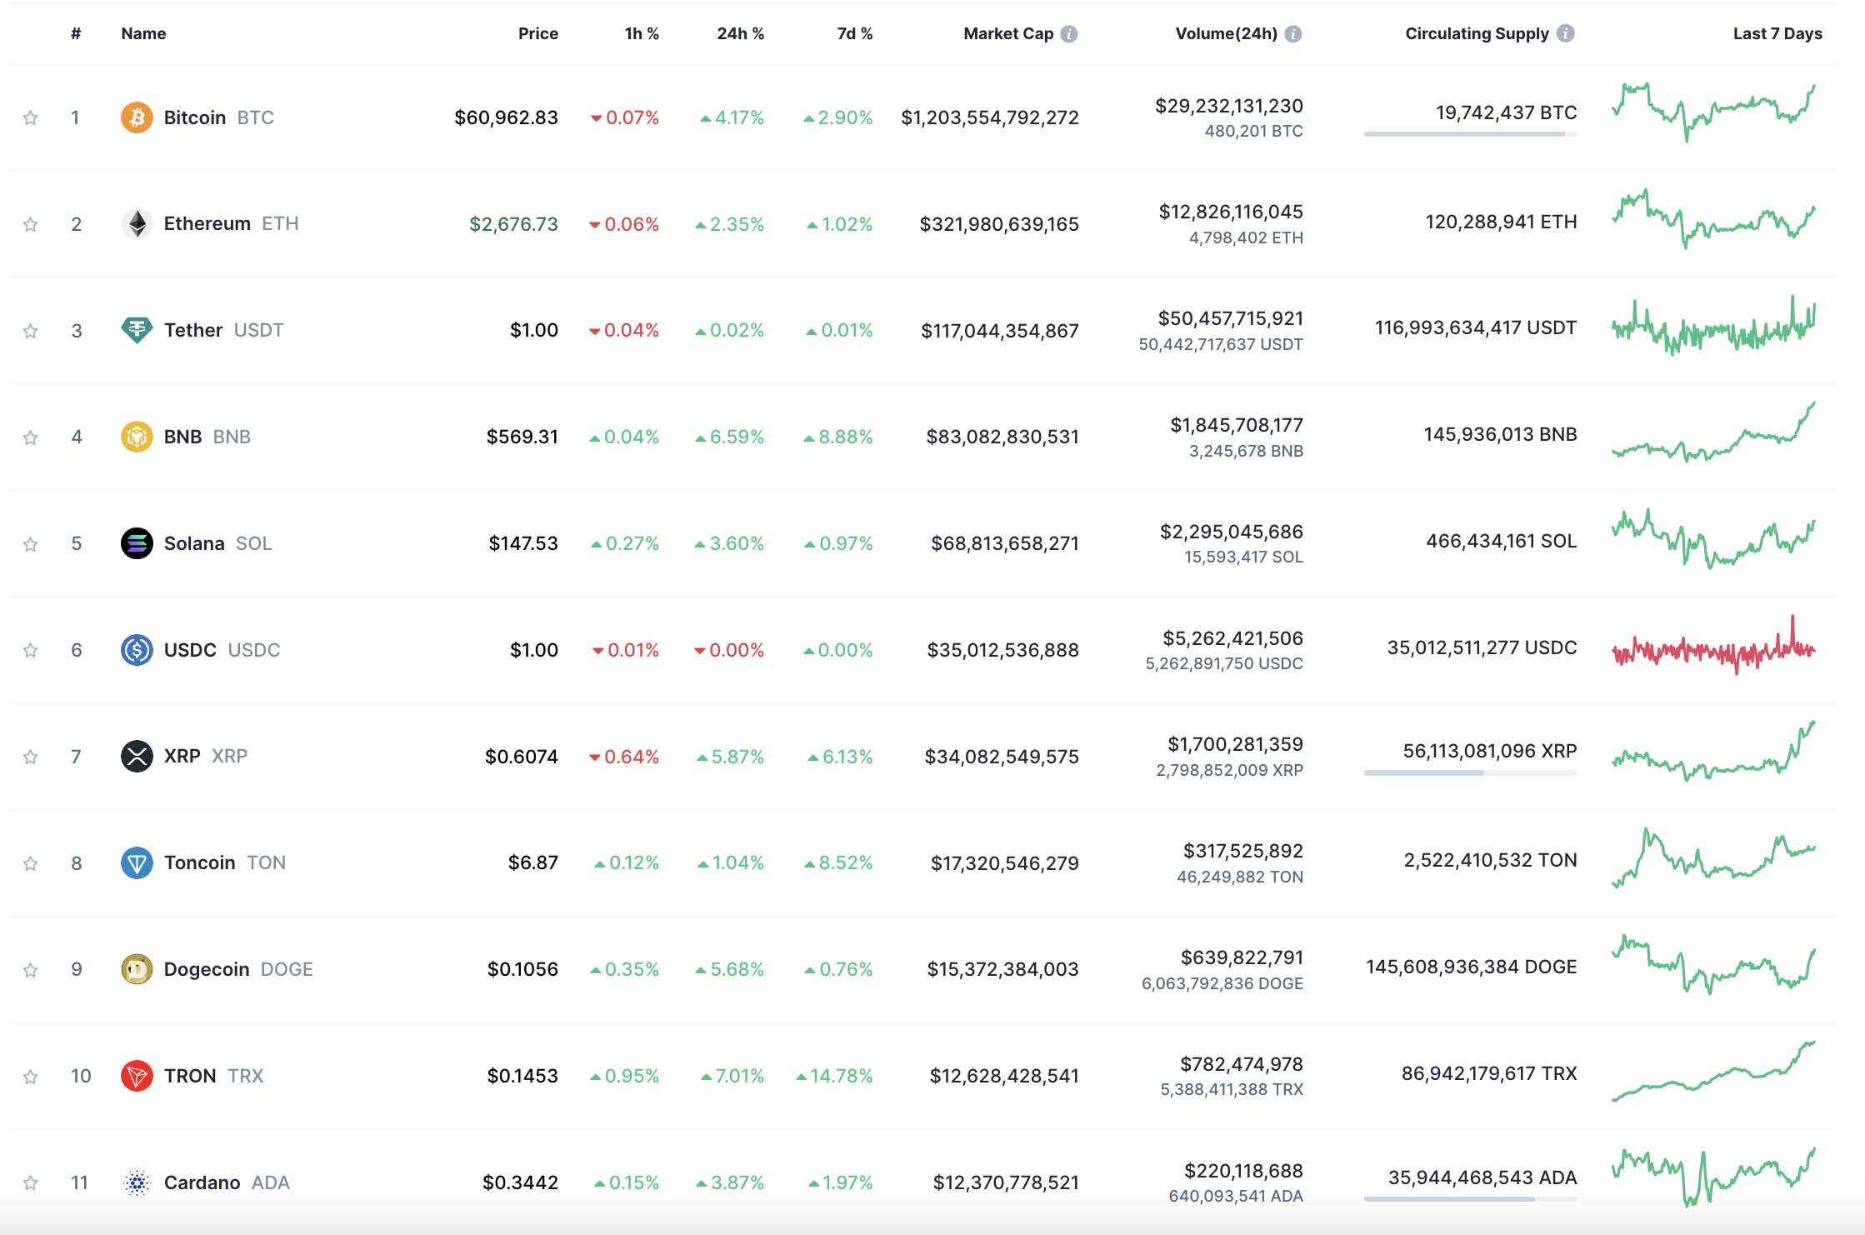Click the Ethereum diamond logo icon

point(137,223)
